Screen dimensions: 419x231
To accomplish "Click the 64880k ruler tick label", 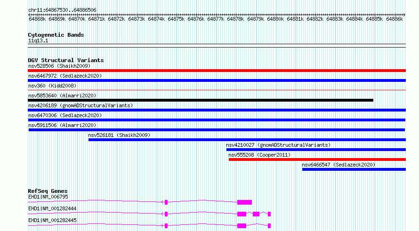I will [275, 19].
